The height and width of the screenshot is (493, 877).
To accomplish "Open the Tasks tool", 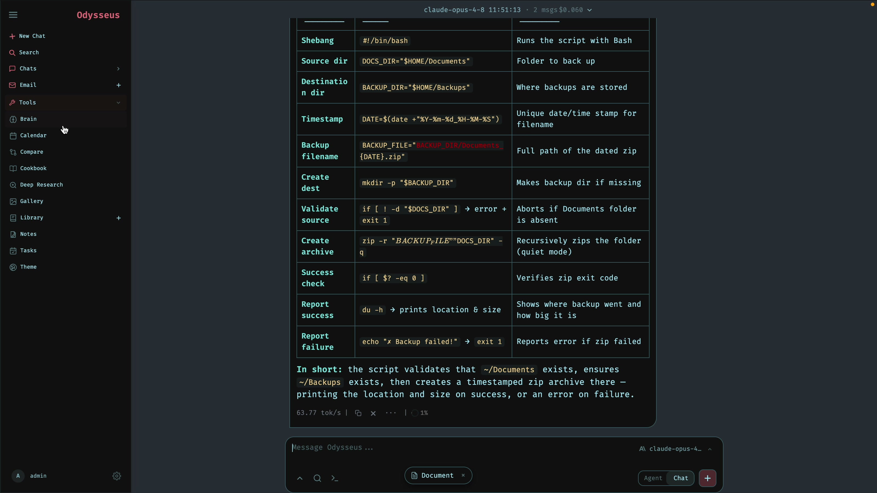I will pyautogui.click(x=28, y=250).
